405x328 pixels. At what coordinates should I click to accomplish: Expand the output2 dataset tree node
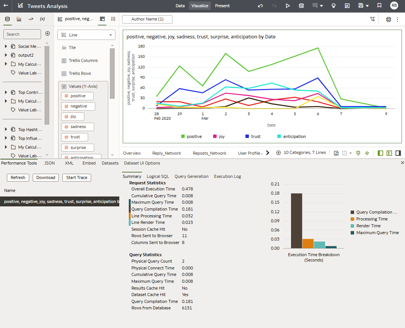pos(6,55)
